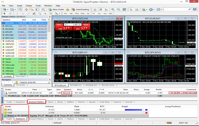Click the Gold symbol arrow icon

click(x=4, y=59)
